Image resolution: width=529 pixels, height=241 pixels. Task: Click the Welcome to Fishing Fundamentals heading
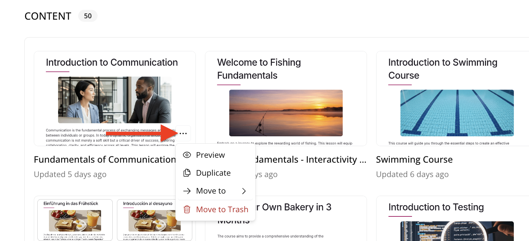coord(259,69)
